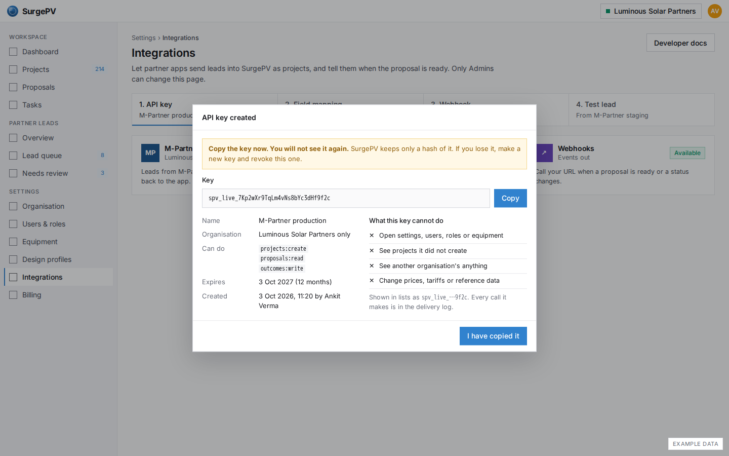
Task: Open the Luminous Solar Partners organisation switcher
Action: point(651,11)
